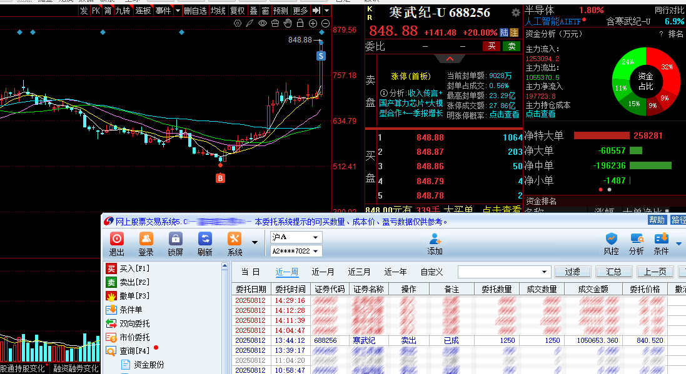Click the 排名 ranking link
Viewport: 686px width, 374px height.
pos(675,34)
